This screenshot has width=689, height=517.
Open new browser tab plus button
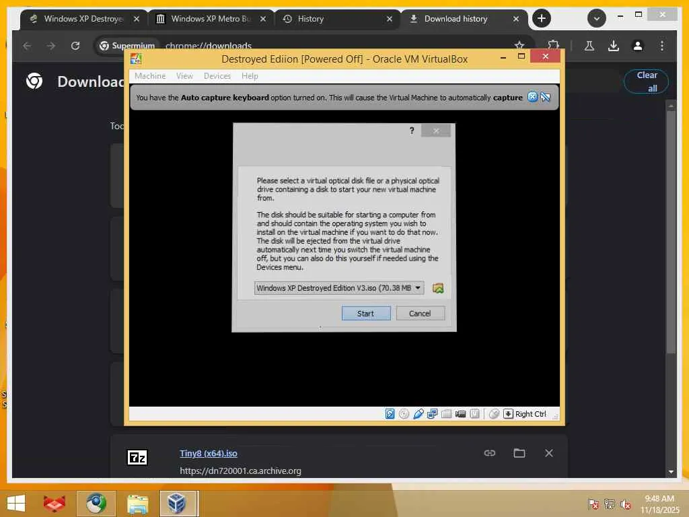542,18
